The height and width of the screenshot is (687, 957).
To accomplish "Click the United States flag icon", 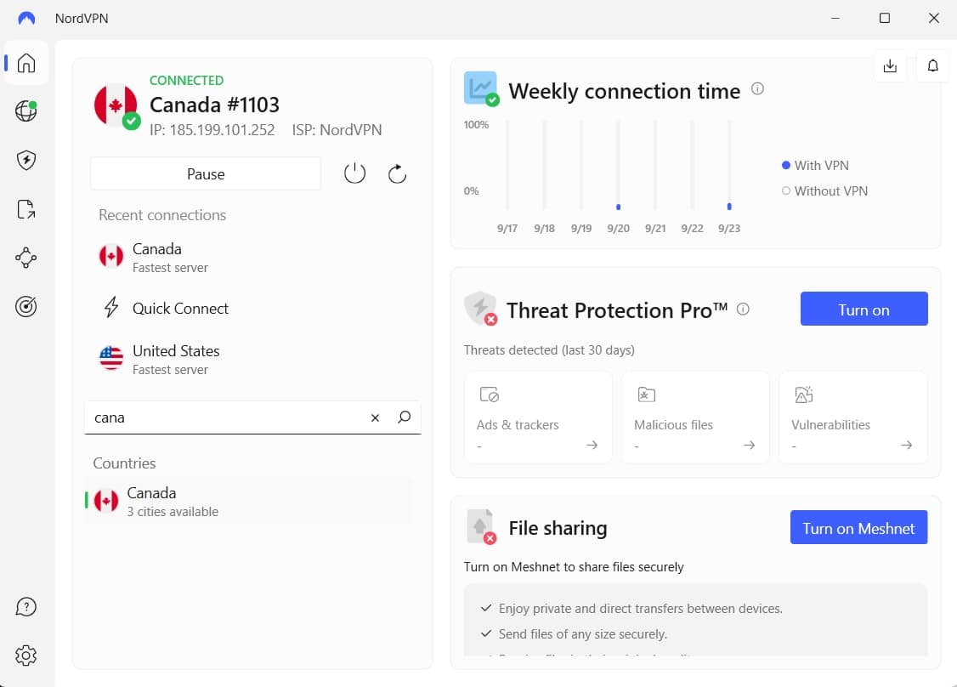I will pyautogui.click(x=111, y=359).
